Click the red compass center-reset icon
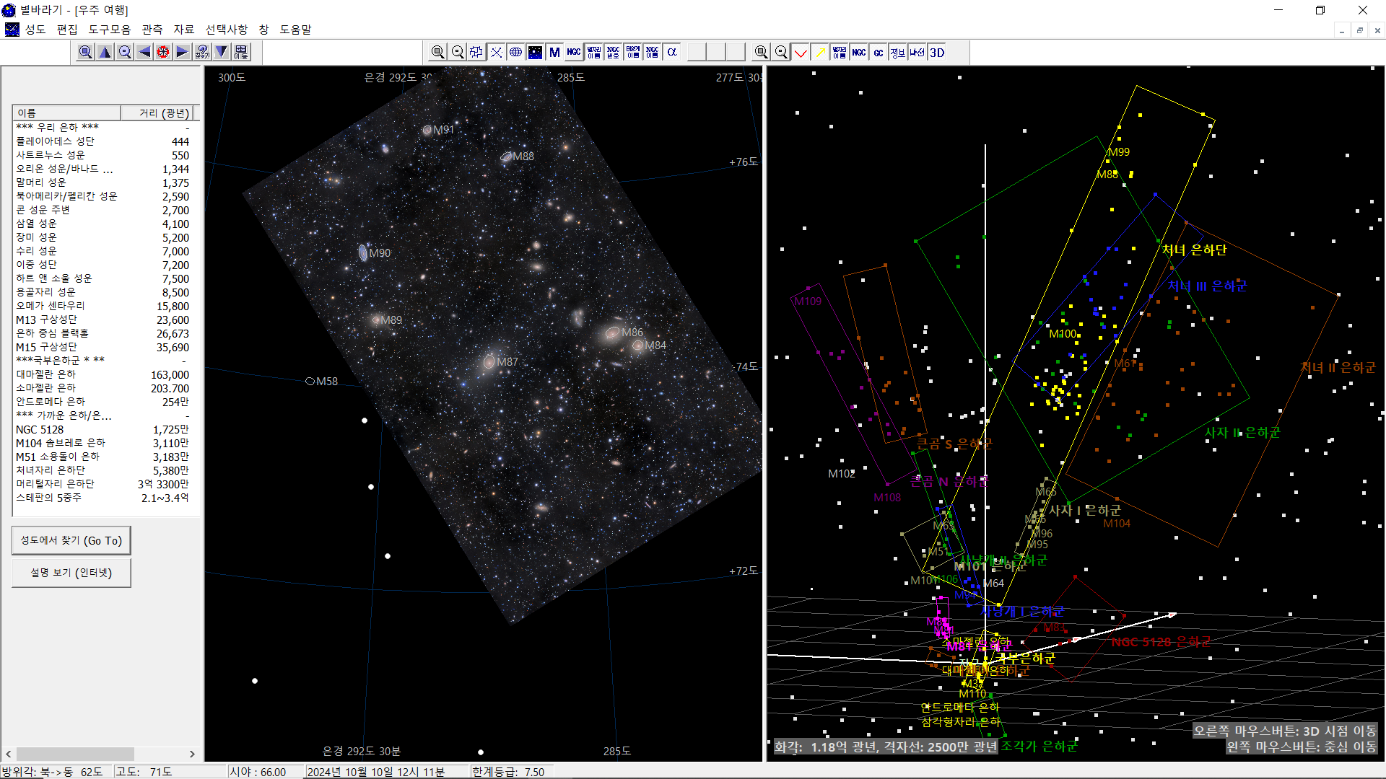Screen dimensions: 1386x779 (163, 52)
